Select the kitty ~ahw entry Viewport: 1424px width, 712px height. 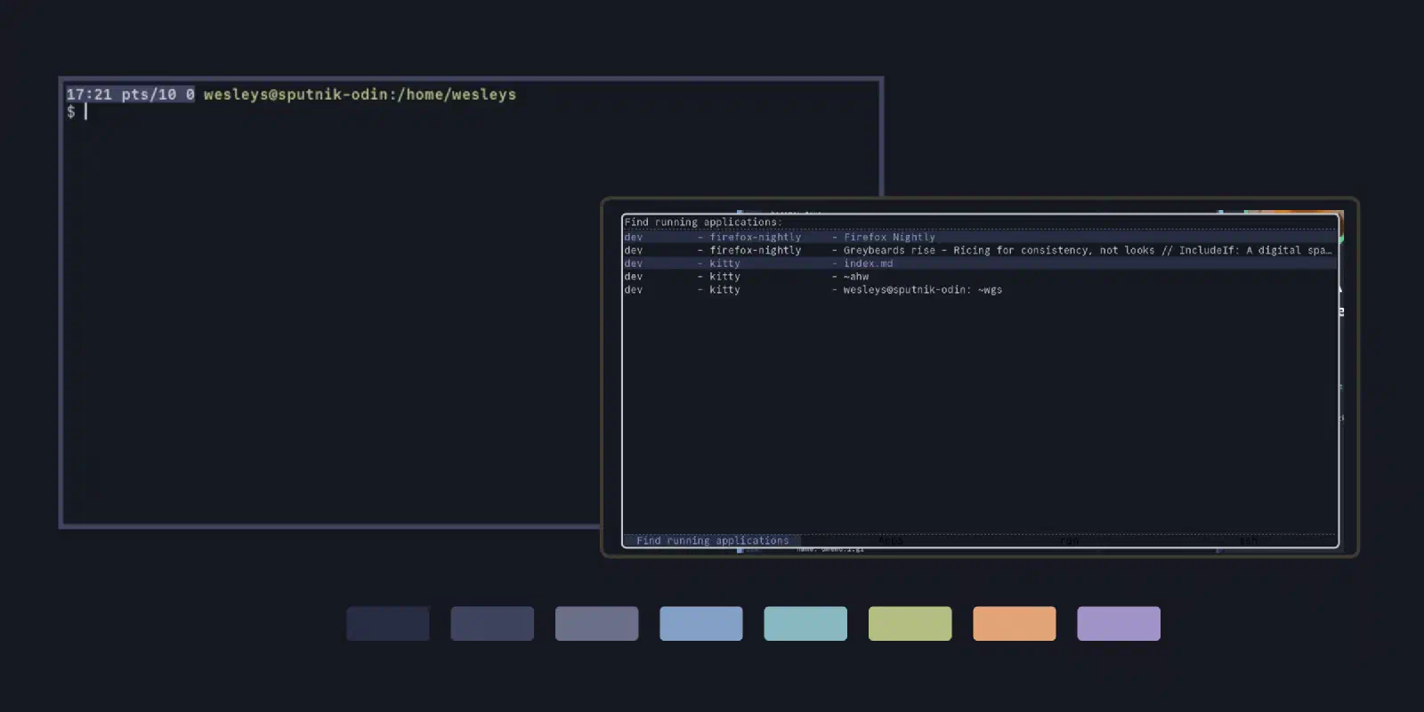(x=980, y=277)
